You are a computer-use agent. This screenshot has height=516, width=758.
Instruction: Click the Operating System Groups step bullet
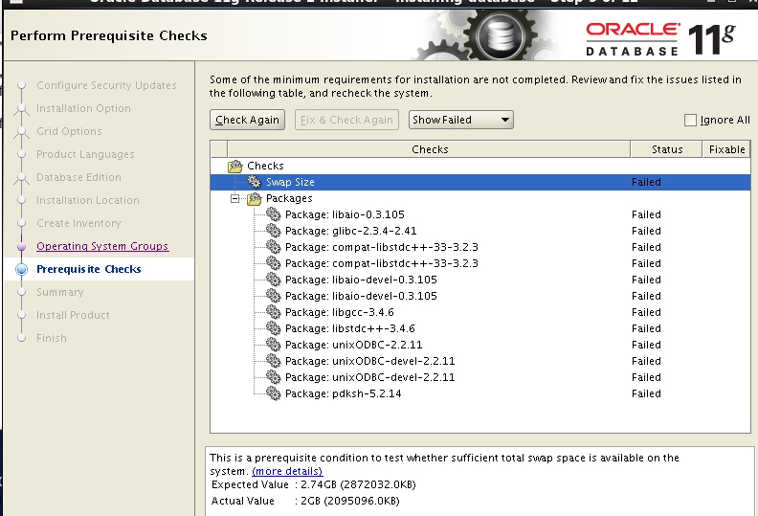[21, 246]
